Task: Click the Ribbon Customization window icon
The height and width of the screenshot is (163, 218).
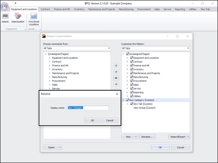Action: coord(44,36)
